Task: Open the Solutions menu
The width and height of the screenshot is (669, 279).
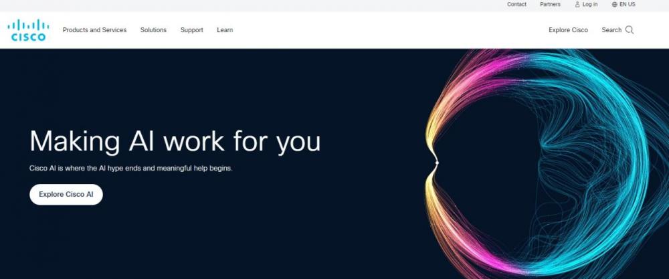Action: pos(154,30)
